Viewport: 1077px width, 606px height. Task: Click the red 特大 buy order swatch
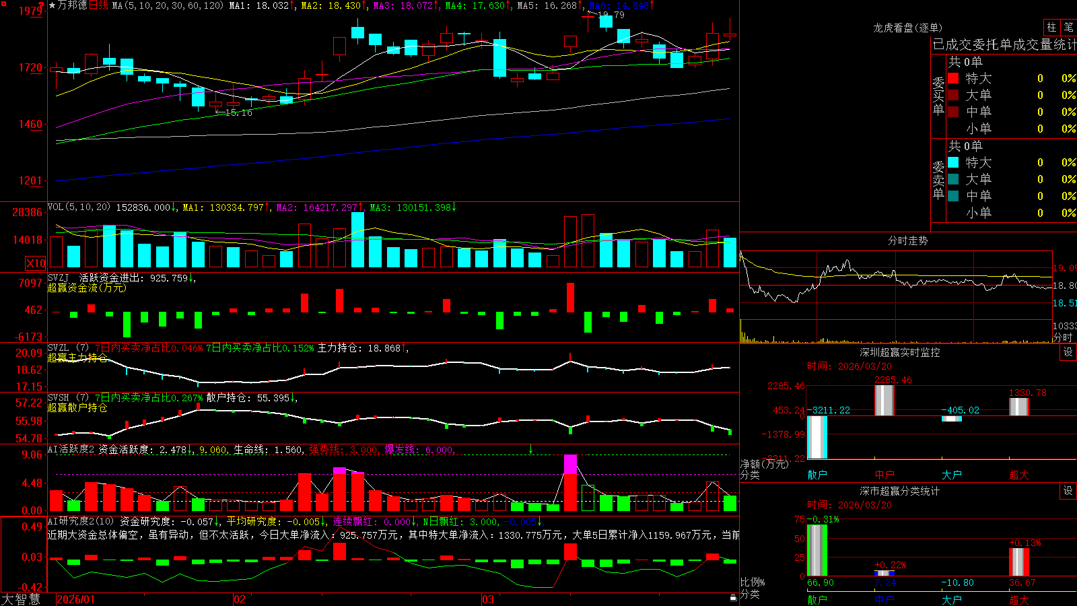(953, 78)
